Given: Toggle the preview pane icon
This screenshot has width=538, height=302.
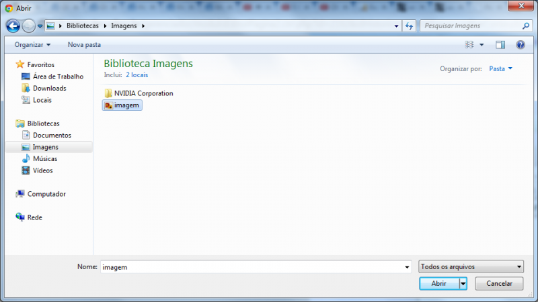Looking at the screenshot, I should coord(500,45).
